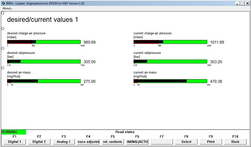Select the radio circle above desired air-mass
Screen dimensions: 251x147
point(3,68)
